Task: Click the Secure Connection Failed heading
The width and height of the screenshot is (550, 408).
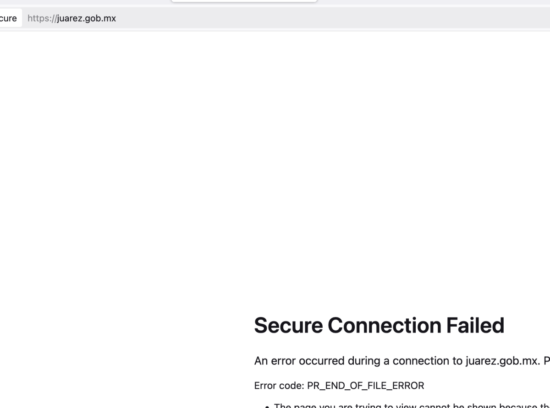Action: (x=379, y=325)
